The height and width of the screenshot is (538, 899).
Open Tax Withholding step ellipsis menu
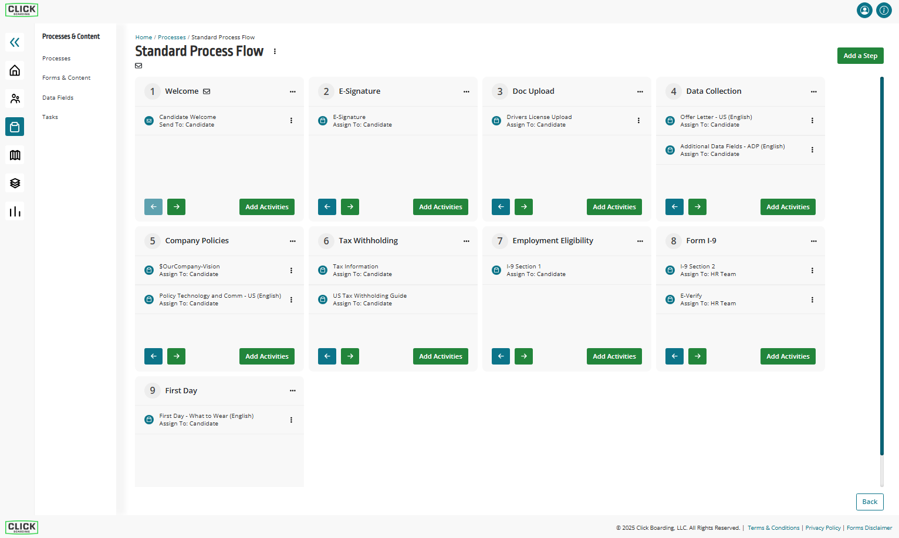coord(466,241)
